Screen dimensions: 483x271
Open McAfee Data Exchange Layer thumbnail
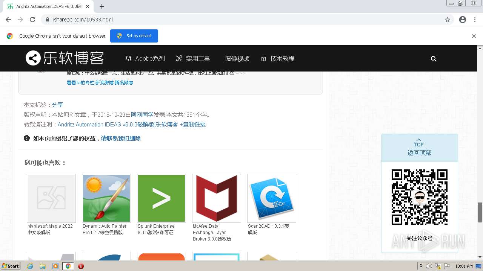click(217, 198)
